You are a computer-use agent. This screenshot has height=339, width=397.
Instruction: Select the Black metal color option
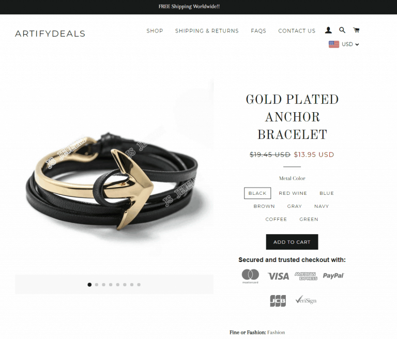(257, 193)
